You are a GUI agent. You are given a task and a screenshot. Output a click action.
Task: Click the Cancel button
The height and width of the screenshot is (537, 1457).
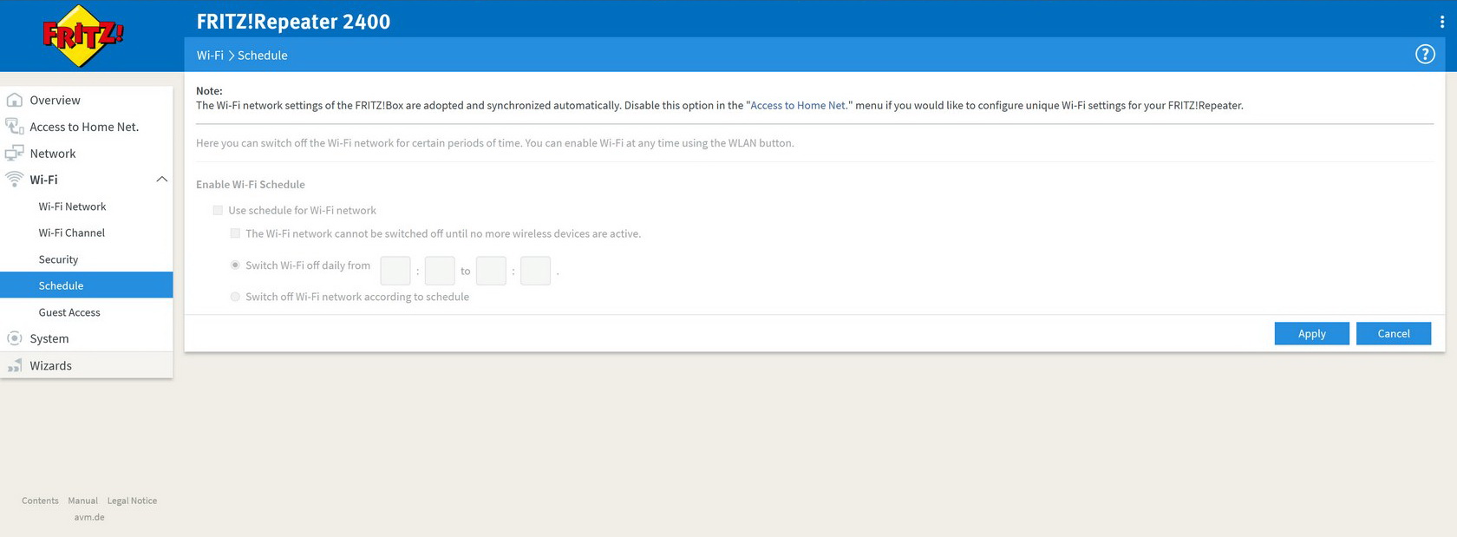click(1394, 333)
